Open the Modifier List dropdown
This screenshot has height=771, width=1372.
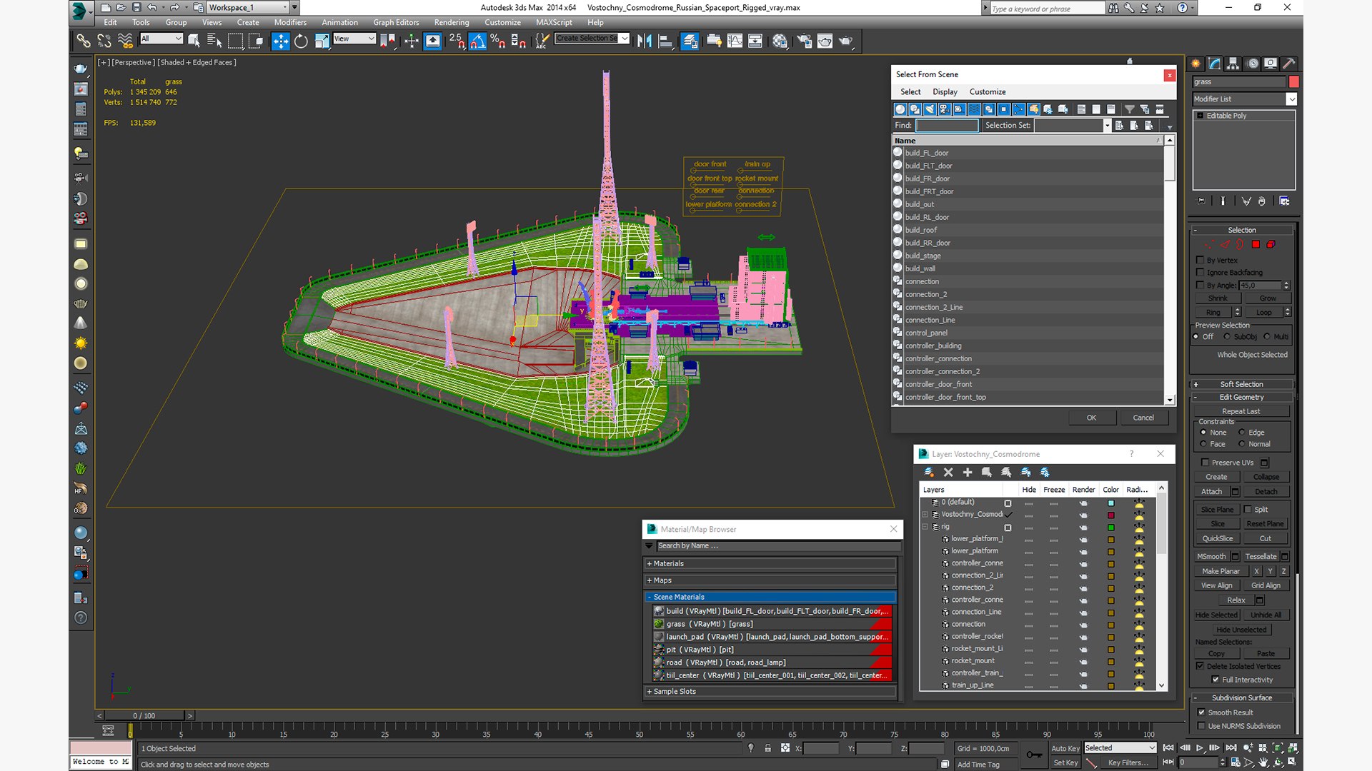pyautogui.click(x=1291, y=99)
